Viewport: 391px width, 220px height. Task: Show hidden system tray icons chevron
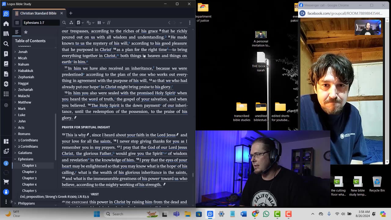(312, 214)
